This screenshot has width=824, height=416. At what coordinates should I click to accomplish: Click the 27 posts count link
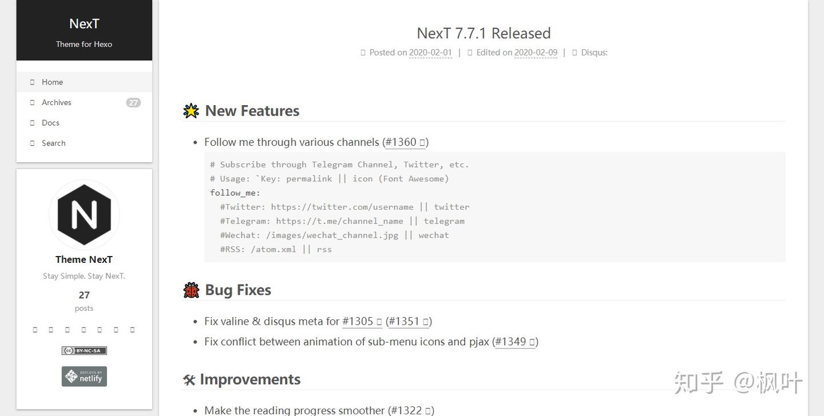[84, 301]
